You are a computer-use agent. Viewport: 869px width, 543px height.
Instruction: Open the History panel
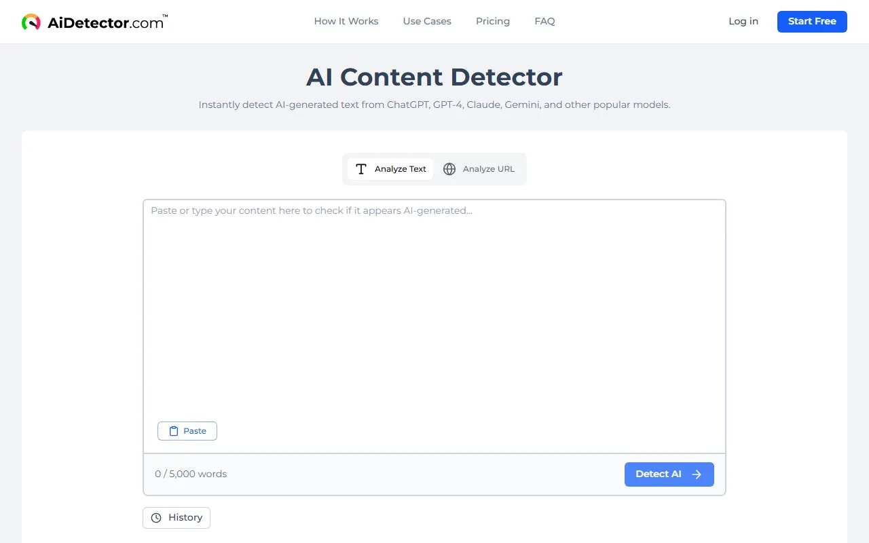point(177,517)
